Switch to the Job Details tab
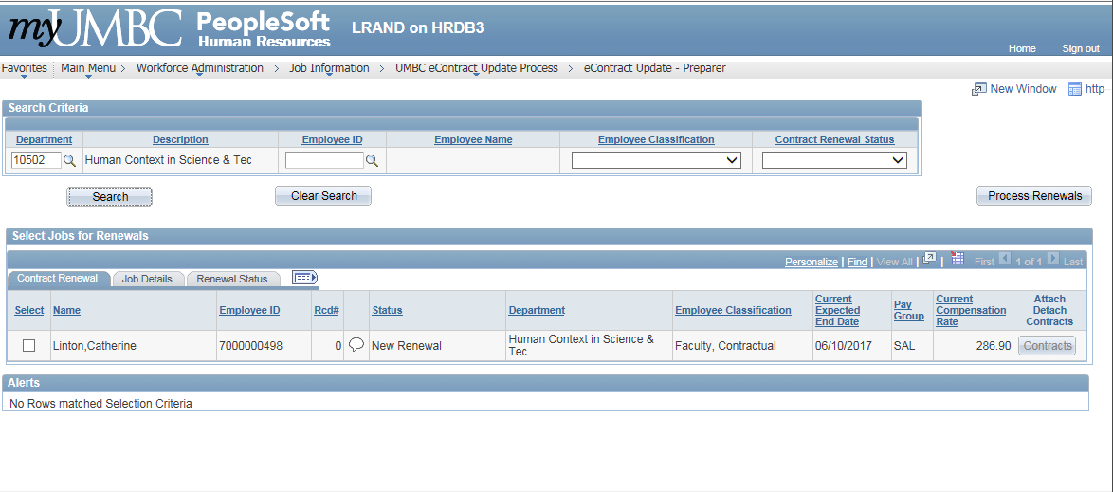The height and width of the screenshot is (492, 1113). pos(147,279)
